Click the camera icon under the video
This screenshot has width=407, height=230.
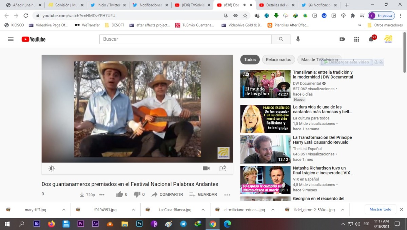tap(206, 168)
